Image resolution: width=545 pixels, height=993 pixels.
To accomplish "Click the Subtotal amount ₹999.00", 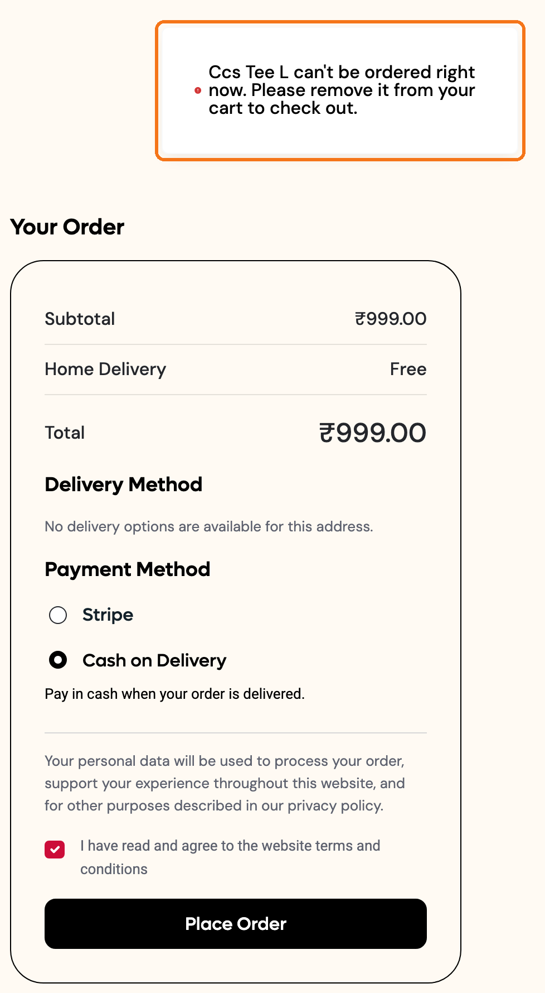I will tap(391, 319).
